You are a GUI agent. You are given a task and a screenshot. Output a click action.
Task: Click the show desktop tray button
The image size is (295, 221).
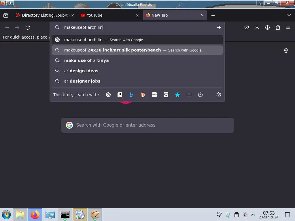(x=288, y=215)
